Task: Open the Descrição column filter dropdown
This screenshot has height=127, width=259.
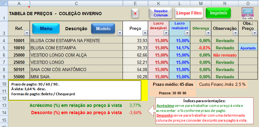Action: point(119,33)
